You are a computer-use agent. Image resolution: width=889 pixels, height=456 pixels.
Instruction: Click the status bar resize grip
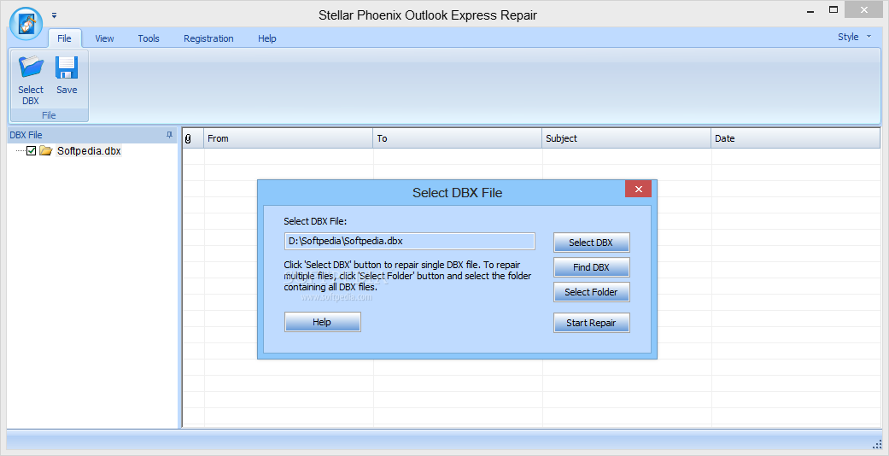877,443
